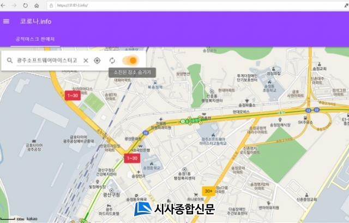Click the upper-left red 1~30 marker
The height and width of the screenshot is (223, 349).
(x=72, y=95)
